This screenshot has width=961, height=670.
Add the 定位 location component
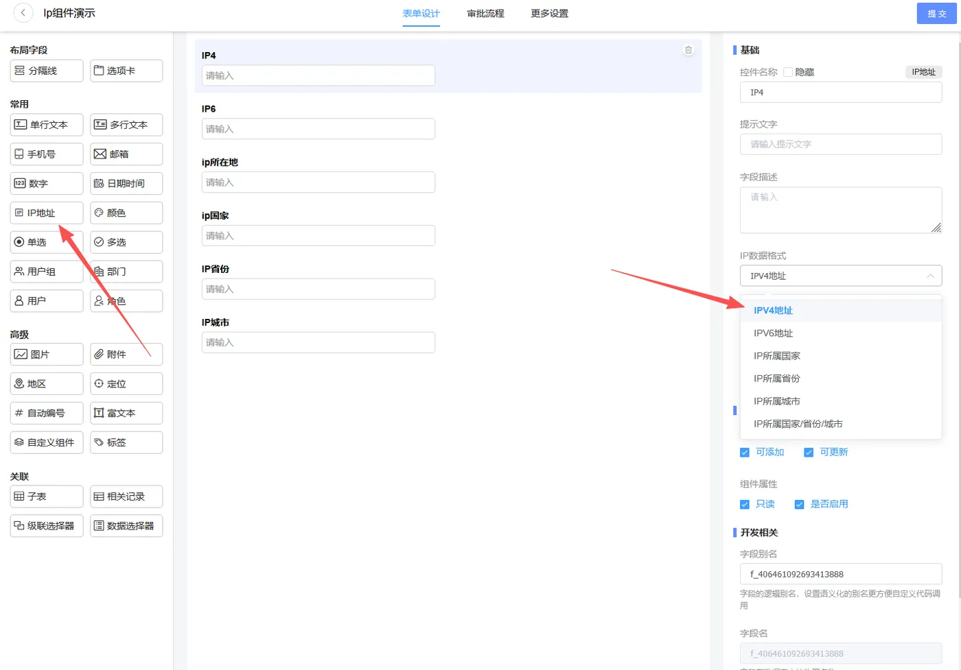pyautogui.click(x=126, y=384)
